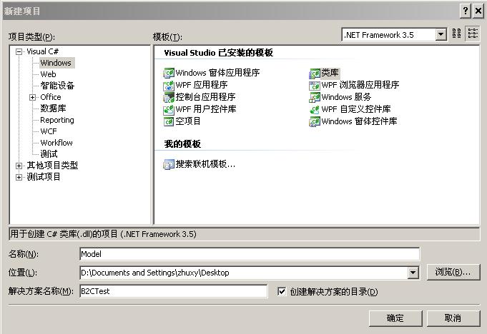Select 其他项目类型 tree item
This screenshot has height=334, width=487.
coord(52,166)
